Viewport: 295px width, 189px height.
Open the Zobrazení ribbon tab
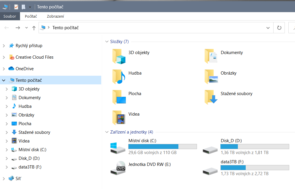click(x=55, y=16)
